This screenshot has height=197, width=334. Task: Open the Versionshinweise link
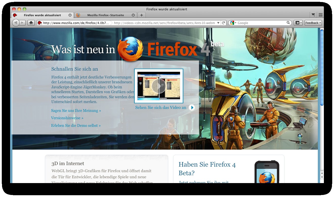pos(68,118)
